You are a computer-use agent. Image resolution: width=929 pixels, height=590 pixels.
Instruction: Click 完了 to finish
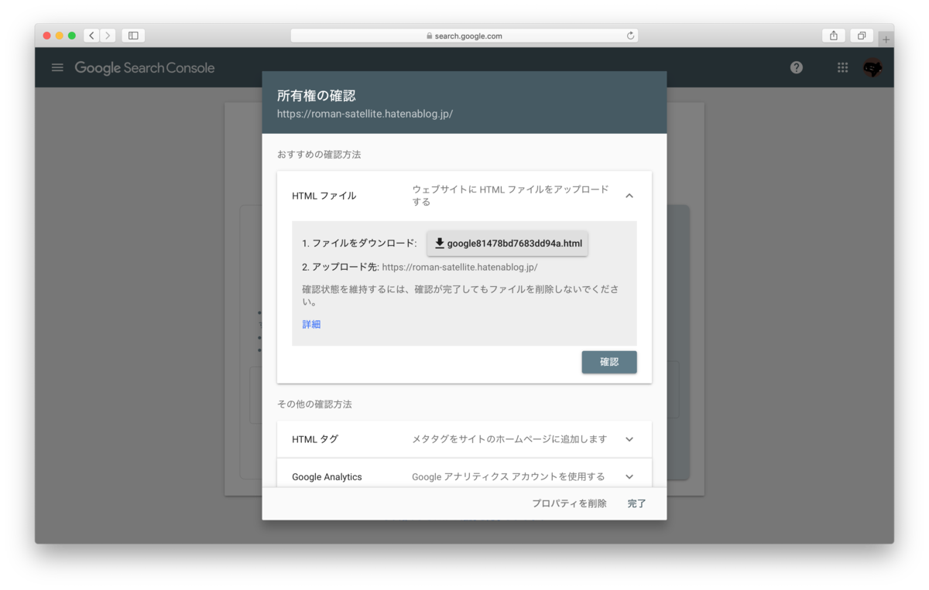(636, 503)
